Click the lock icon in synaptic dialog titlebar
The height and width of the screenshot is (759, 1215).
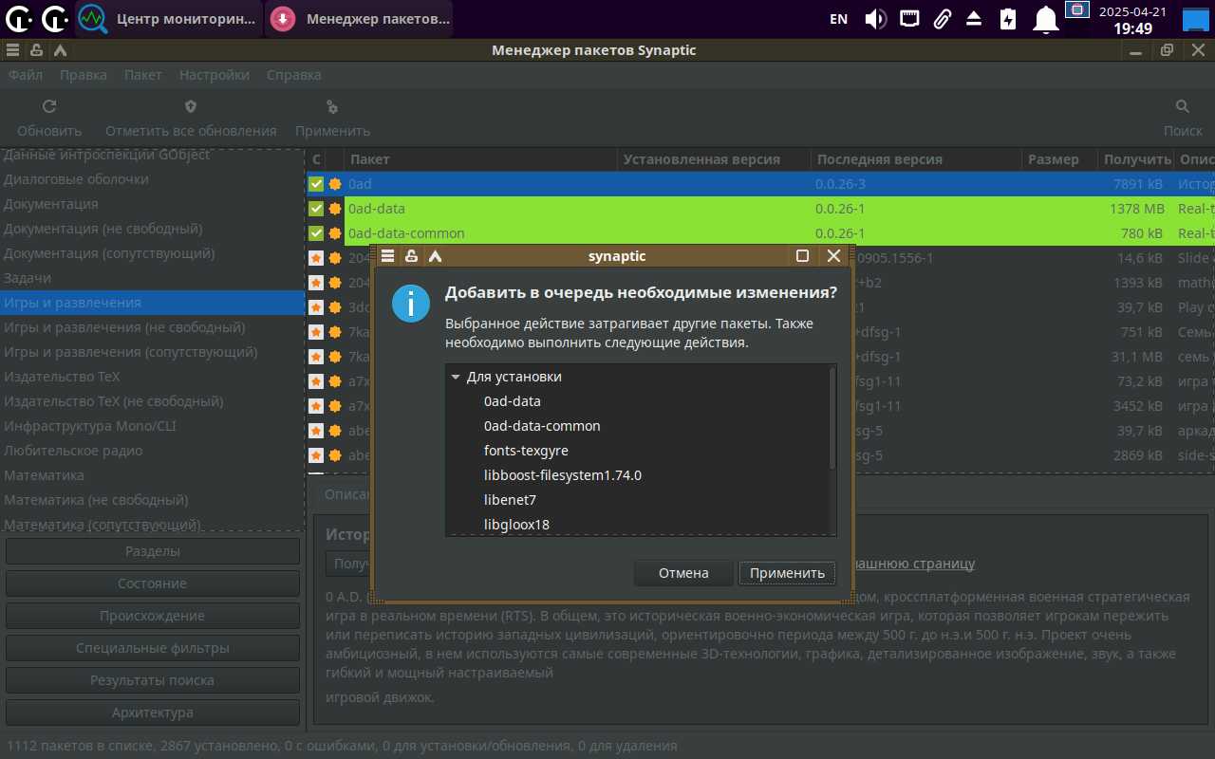411,256
